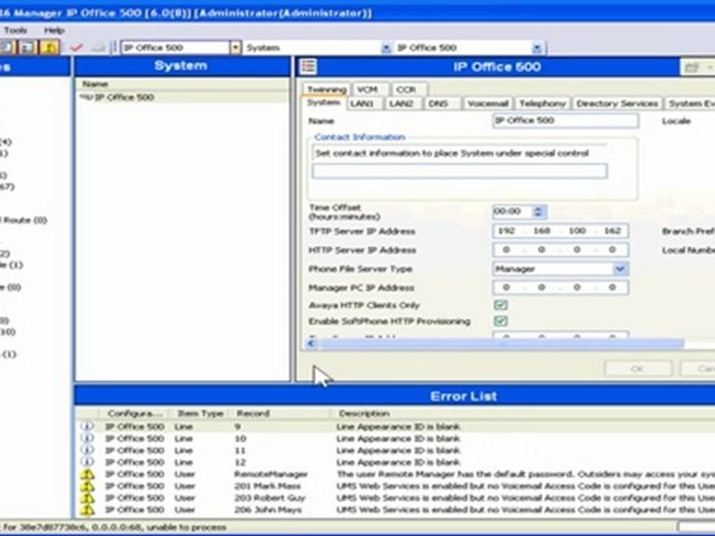
Task: Click the error pane toggle toolbar icon
Action: coord(50,47)
